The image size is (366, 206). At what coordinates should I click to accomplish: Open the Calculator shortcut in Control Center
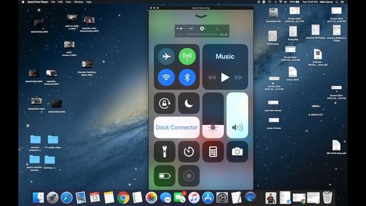213,152
